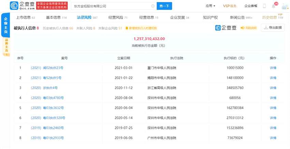Click the 执行标的(元) column header
The image size is (290, 149).
pos(234,58)
